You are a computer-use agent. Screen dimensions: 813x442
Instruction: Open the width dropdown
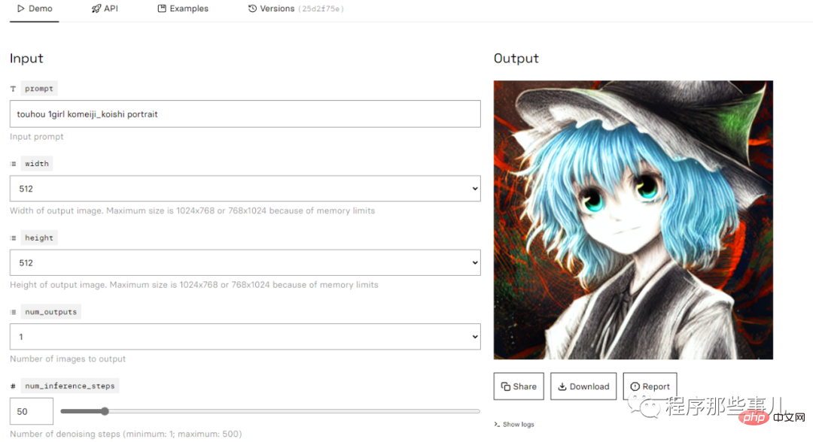click(245, 189)
